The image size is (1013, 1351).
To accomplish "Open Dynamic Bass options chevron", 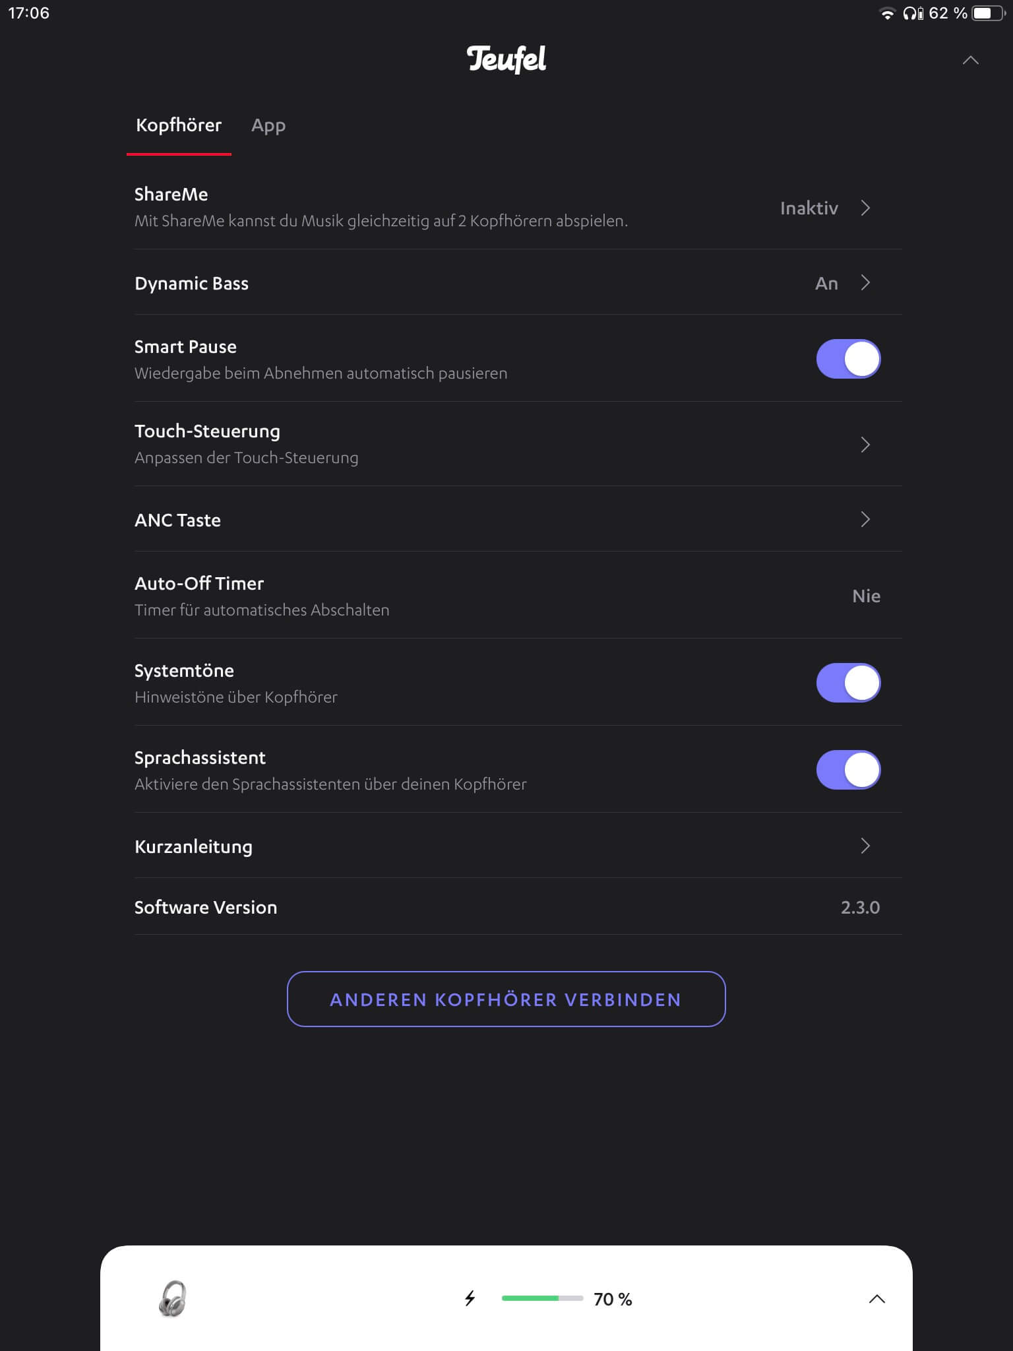I will [x=865, y=283].
